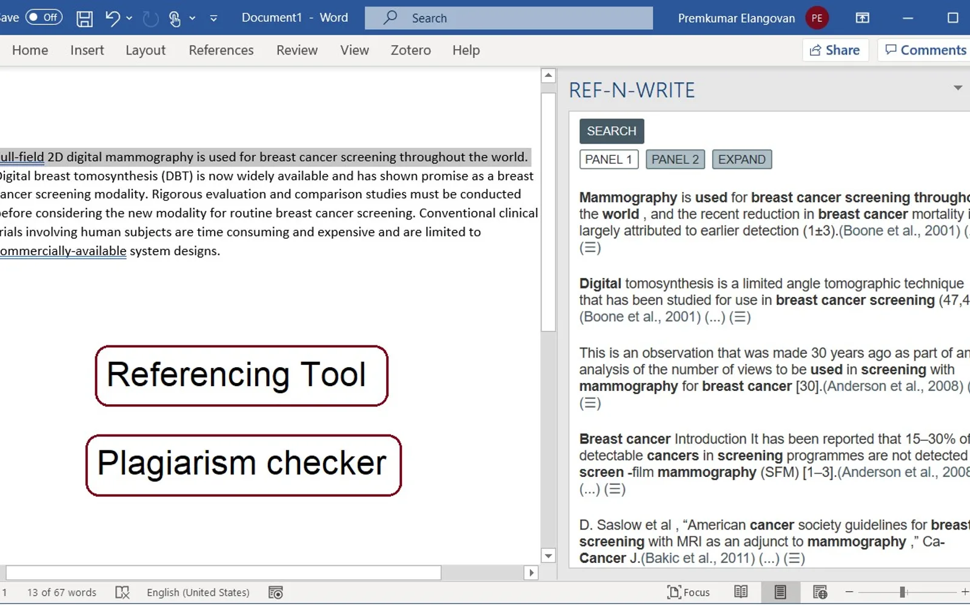Open the Home ribbon tab
The height and width of the screenshot is (606, 970).
[x=30, y=50]
